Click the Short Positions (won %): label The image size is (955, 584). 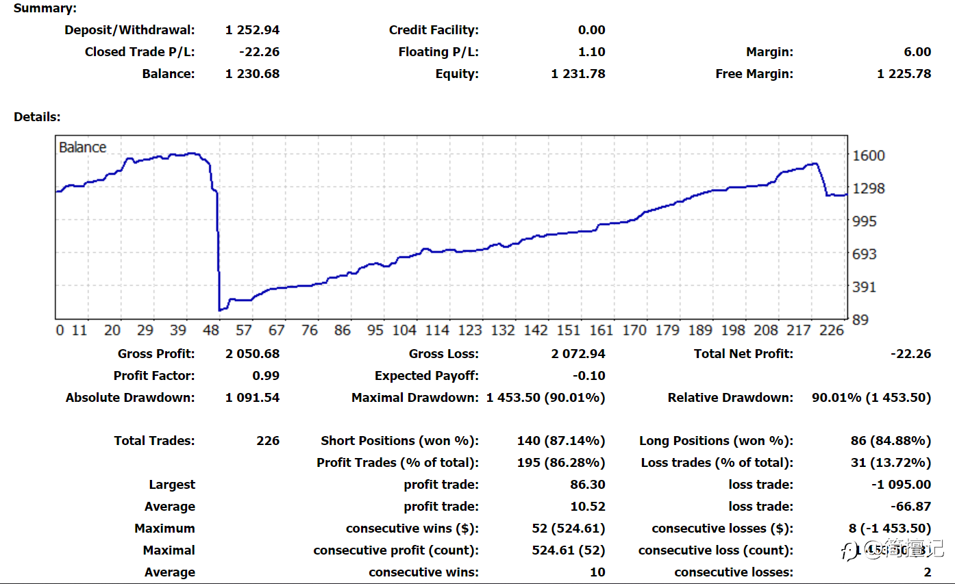(400, 441)
